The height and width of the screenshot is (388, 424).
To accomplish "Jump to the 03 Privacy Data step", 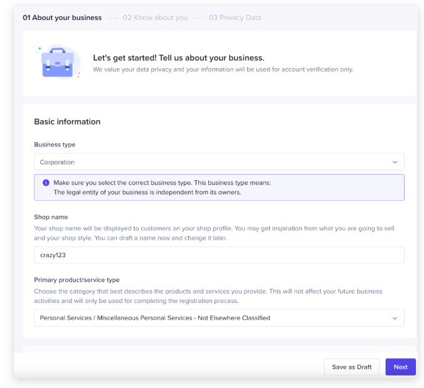I will [235, 18].
